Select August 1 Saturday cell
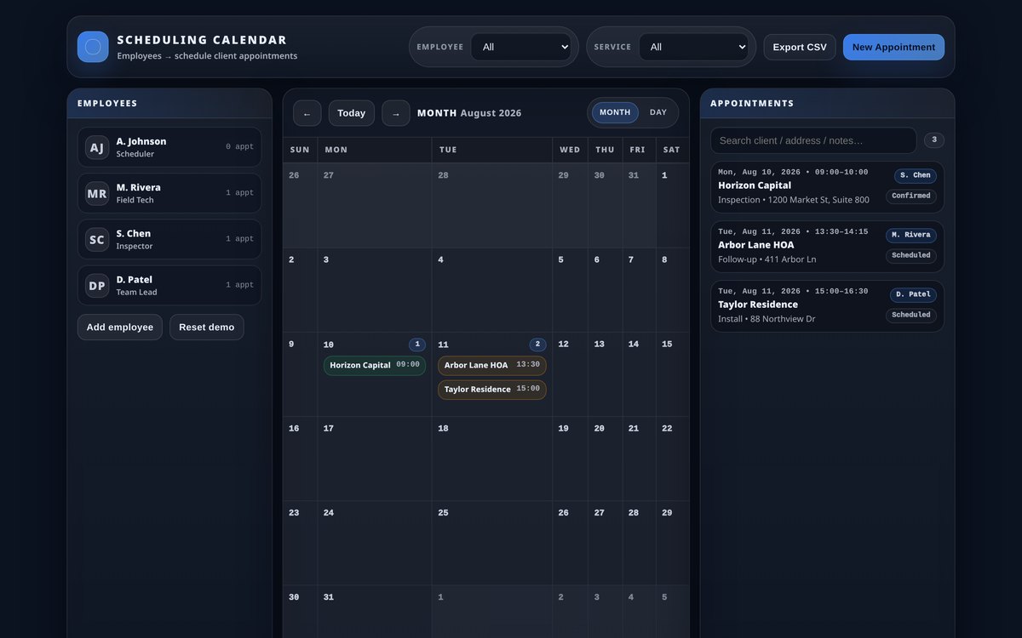Screen dimensions: 1022x638 click(673, 206)
